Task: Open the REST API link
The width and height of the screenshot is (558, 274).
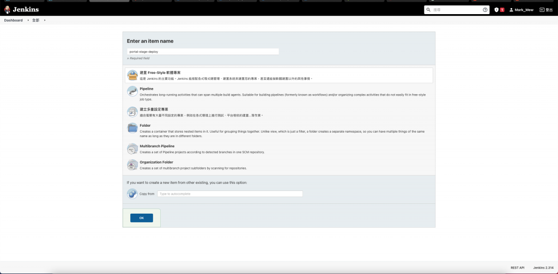Action: pos(518,267)
